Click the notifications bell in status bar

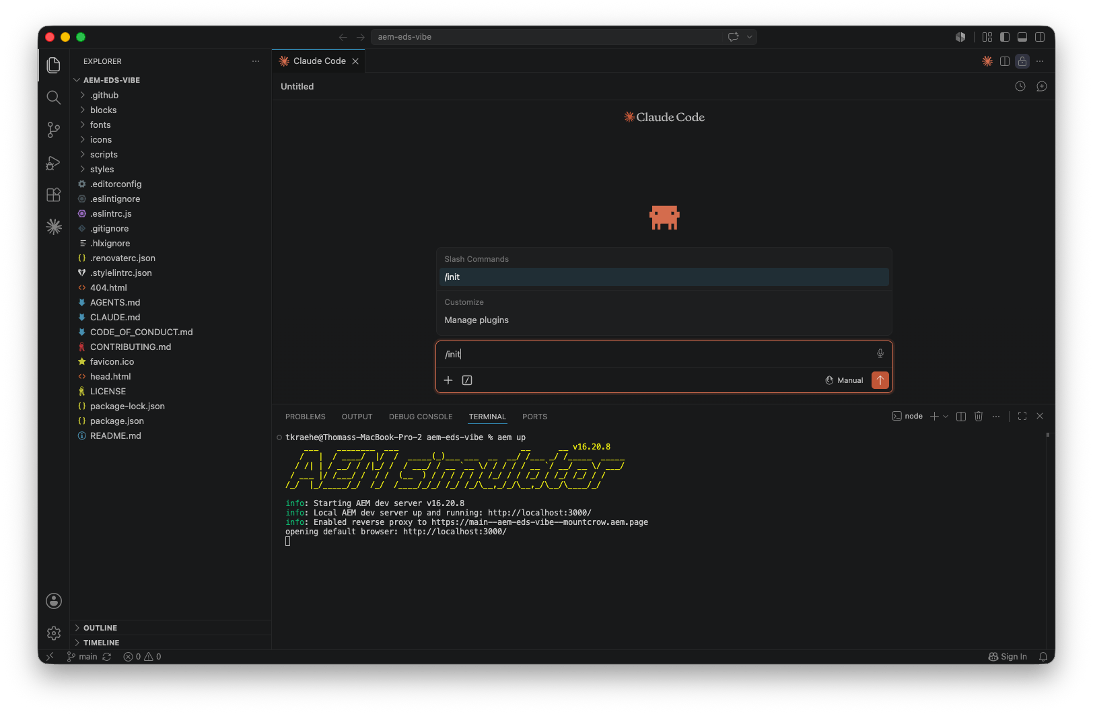tap(1043, 657)
